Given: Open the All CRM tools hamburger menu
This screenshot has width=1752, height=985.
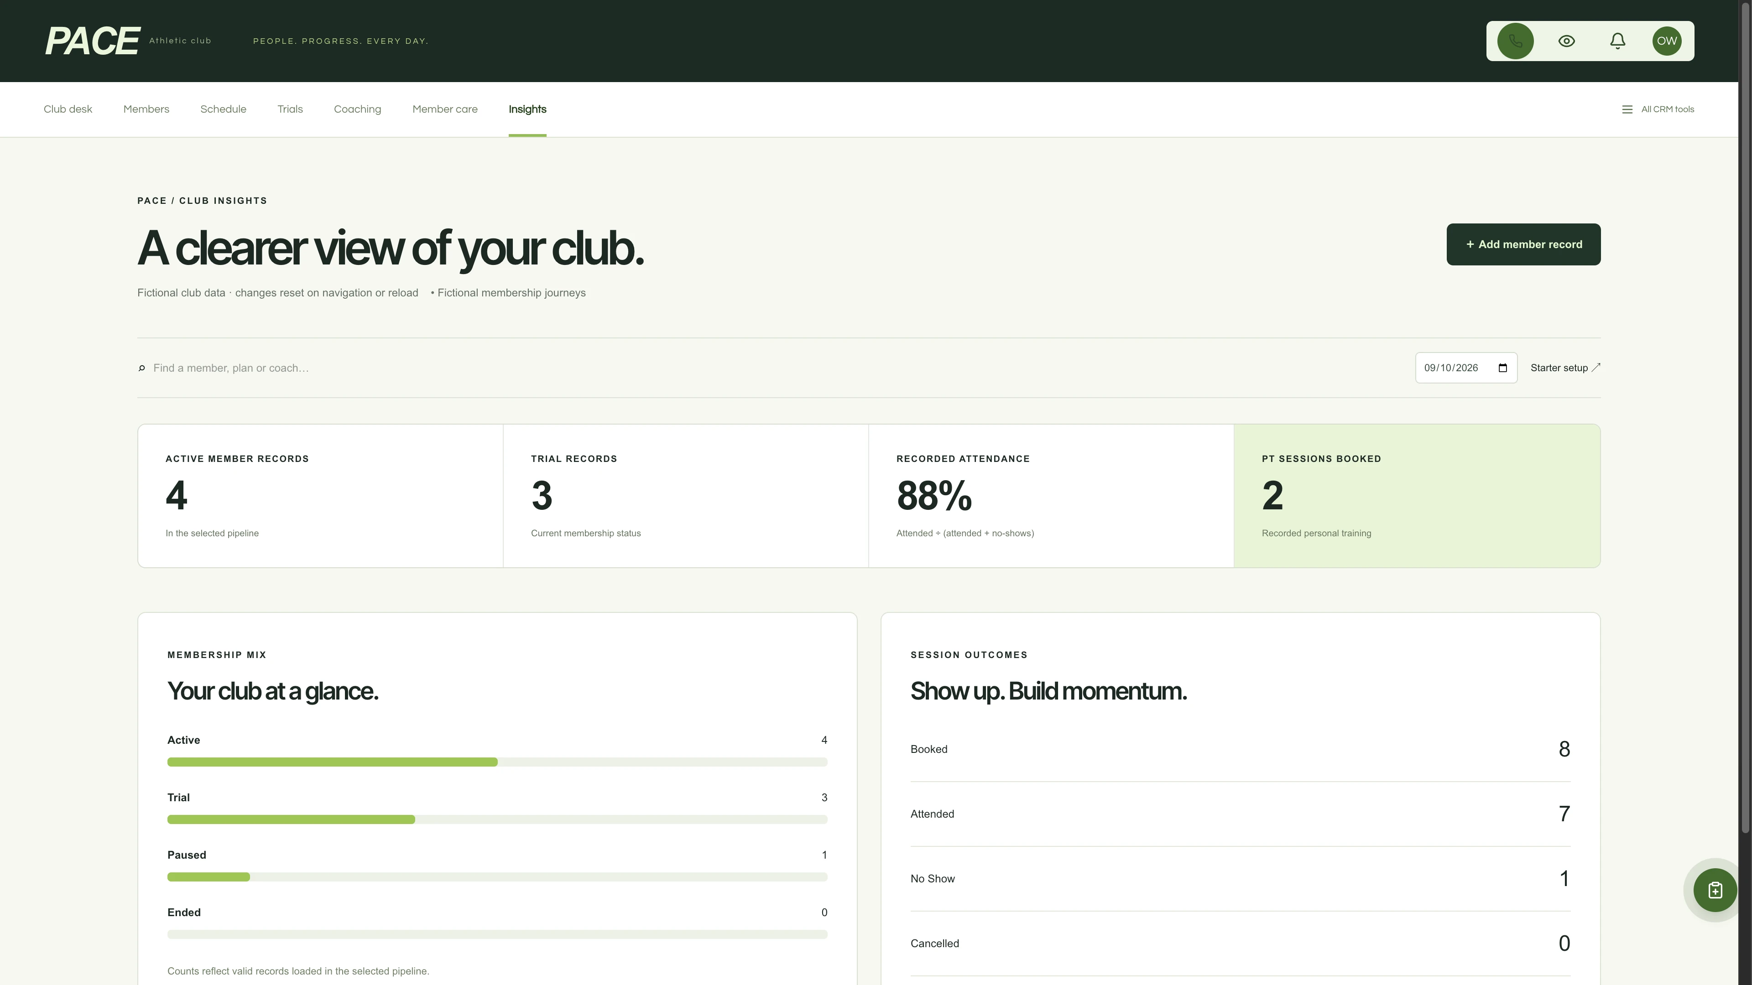Looking at the screenshot, I should click(x=1658, y=109).
